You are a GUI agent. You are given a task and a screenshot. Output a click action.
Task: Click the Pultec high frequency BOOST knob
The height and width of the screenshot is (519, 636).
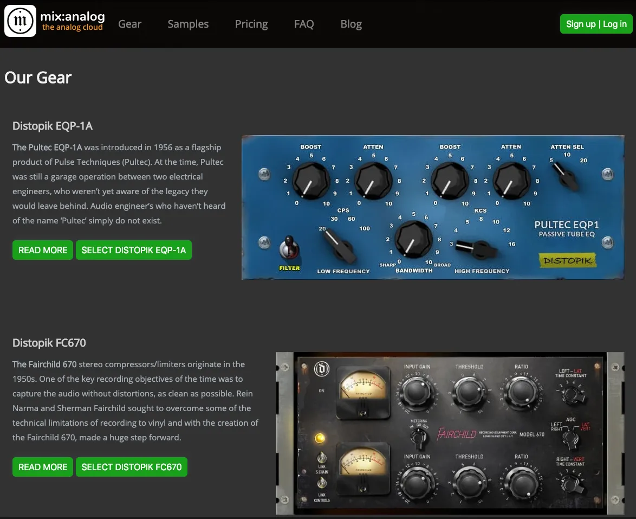450,181
